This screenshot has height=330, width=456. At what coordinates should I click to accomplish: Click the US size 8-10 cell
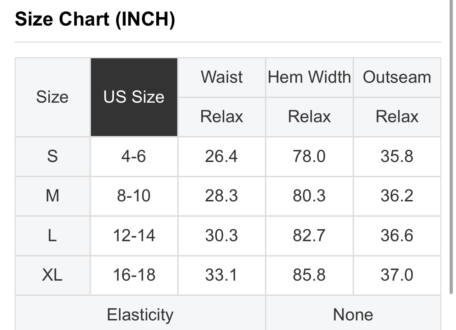click(x=134, y=196)
